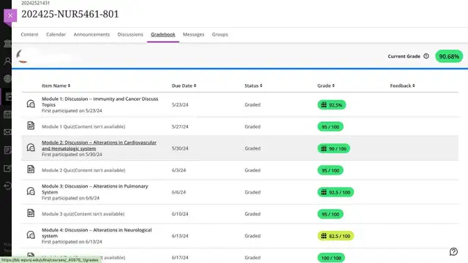Screen dimensions: 468x263
Task: Open the Courses icon in sidebar
Action: tap(8, 96)
